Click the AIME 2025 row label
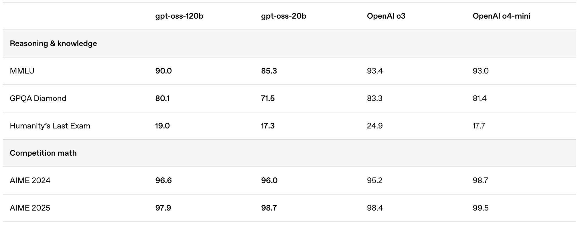 tap(30, 208)
